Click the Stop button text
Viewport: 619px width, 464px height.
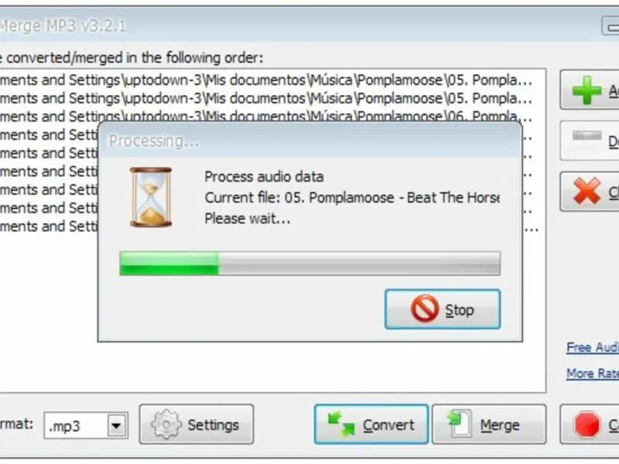460,310
